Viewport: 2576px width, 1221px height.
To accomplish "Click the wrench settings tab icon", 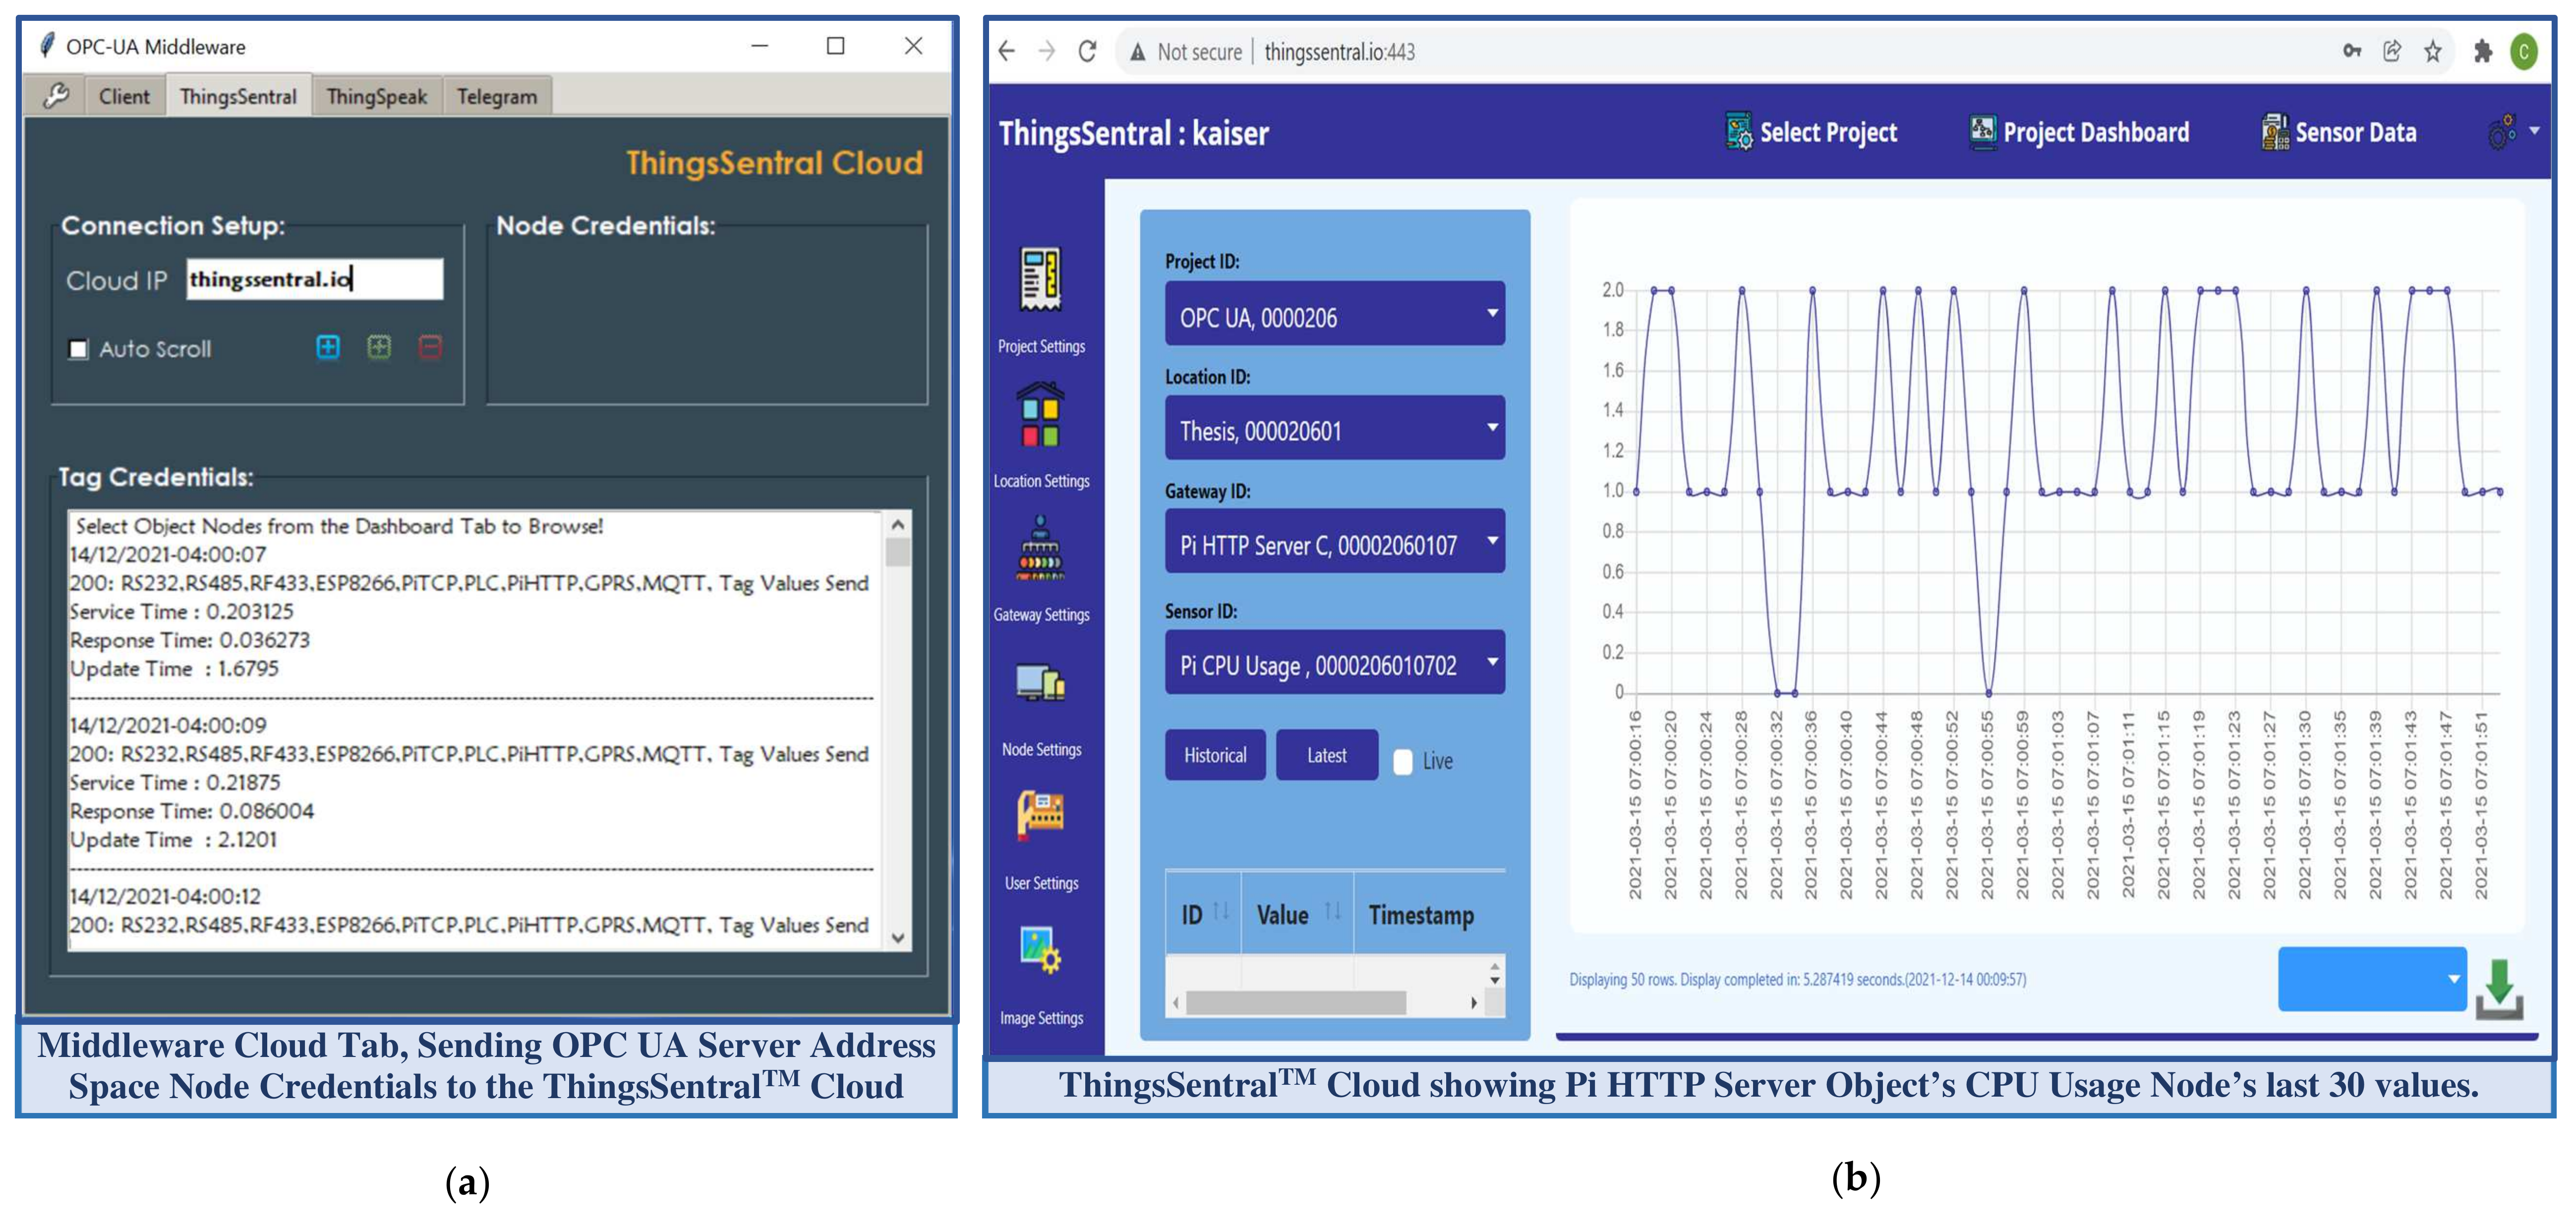I will click(56, 96).
